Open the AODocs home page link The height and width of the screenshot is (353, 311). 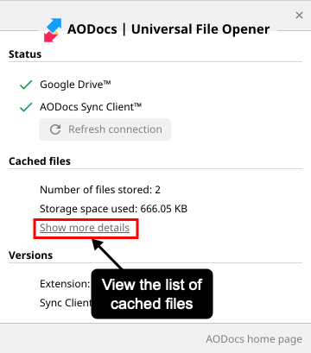coord(254,339)
